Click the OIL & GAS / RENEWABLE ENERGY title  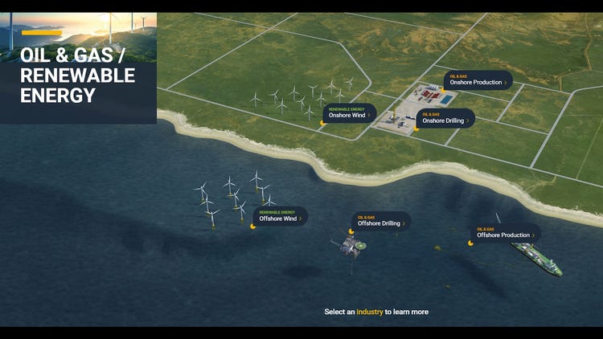pyautogui.click(x=78, y=76)
